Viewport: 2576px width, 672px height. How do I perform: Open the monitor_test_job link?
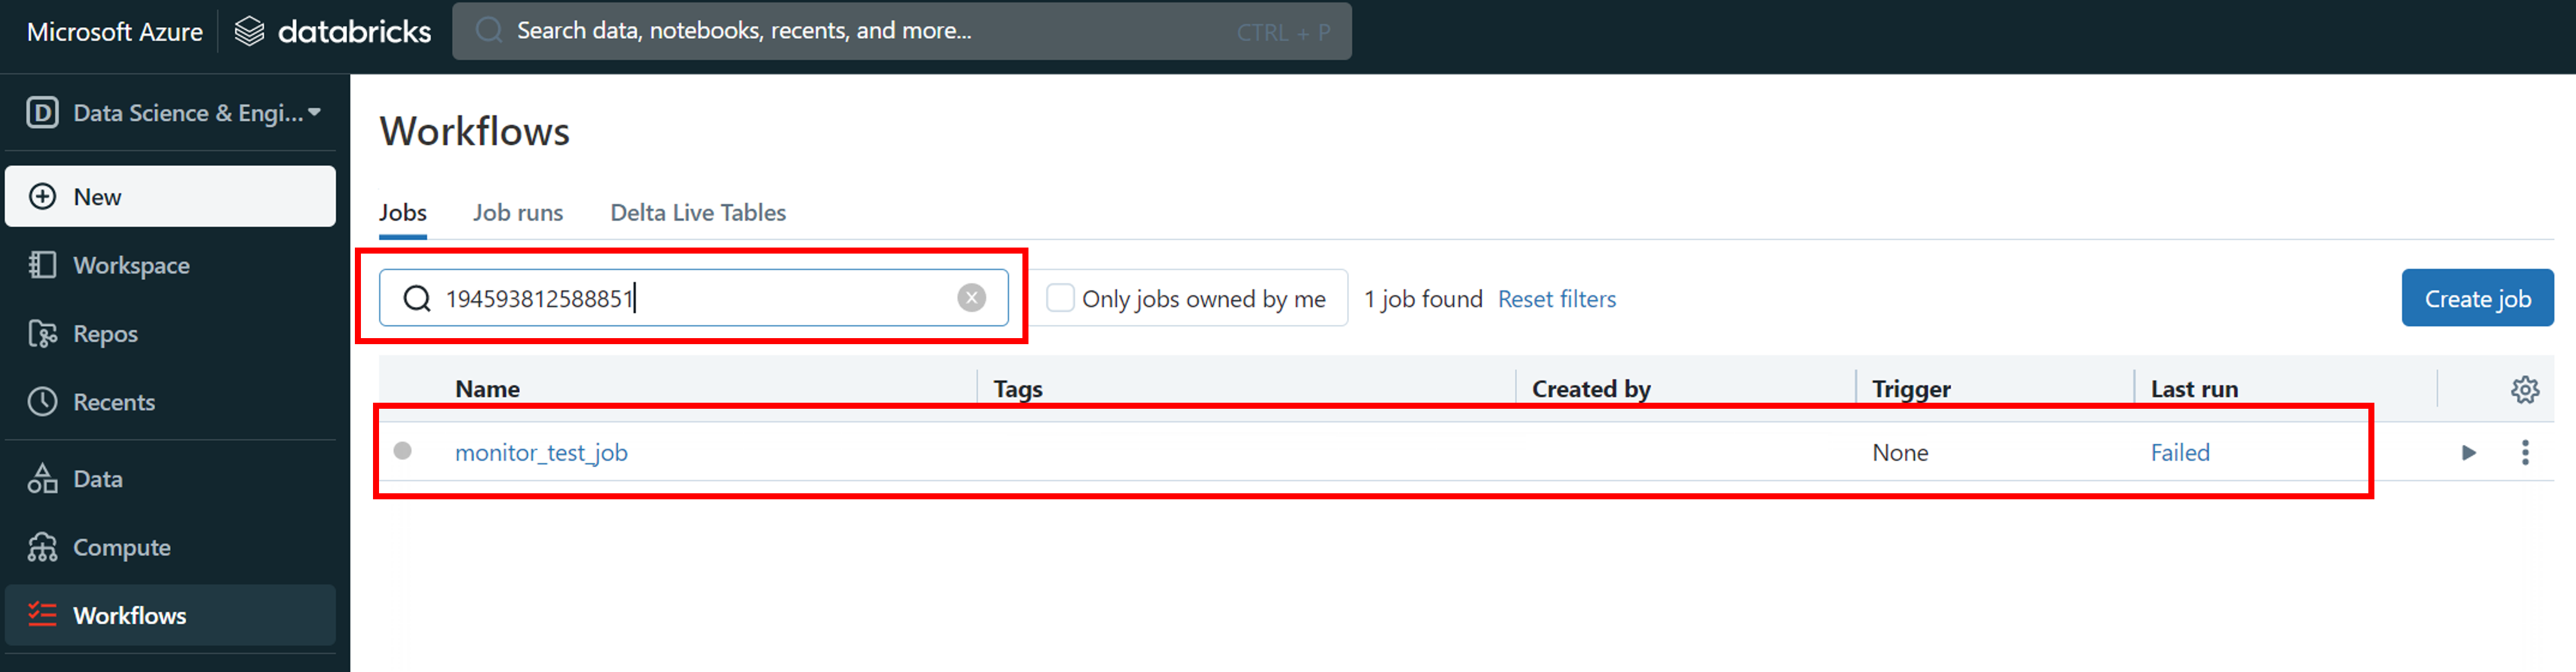click(541, 453)
